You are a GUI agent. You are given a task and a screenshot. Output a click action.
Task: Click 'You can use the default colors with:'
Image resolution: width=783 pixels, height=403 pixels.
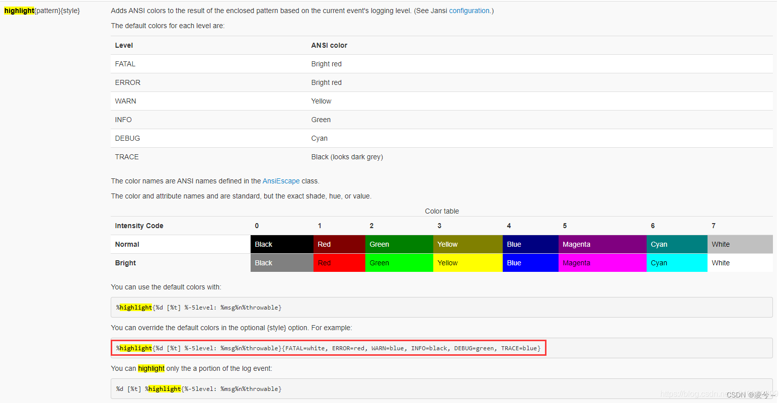click(x=166, y=287)
